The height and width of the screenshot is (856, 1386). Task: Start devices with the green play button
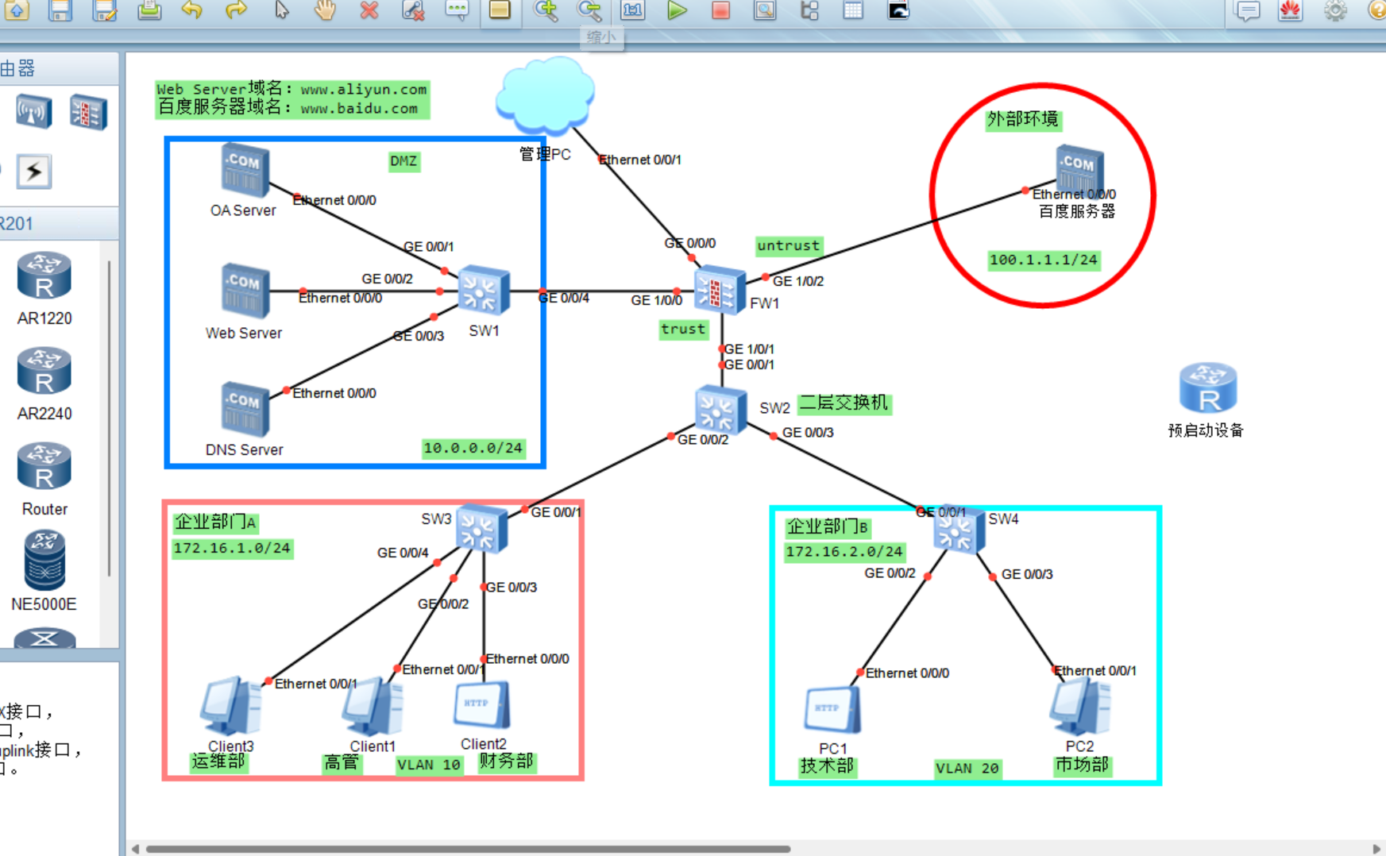(677, 10)
